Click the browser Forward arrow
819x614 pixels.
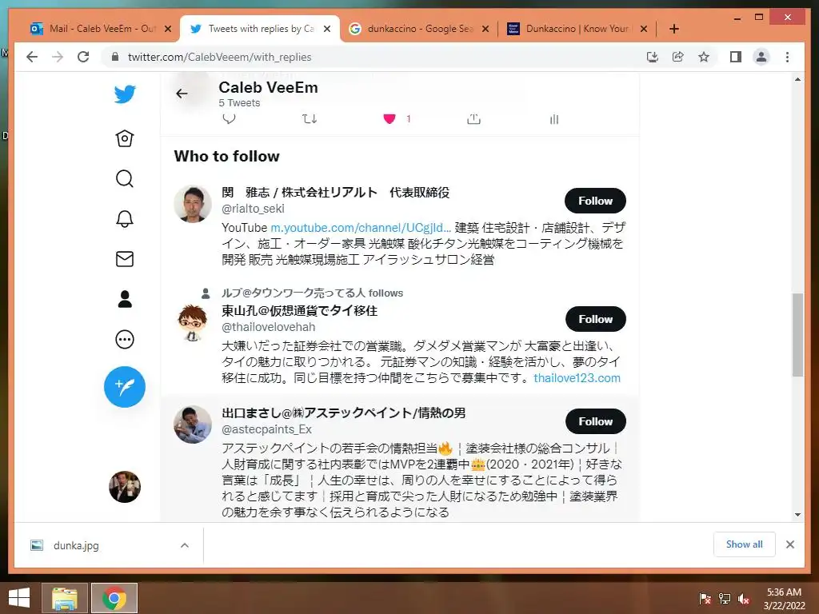58,57
